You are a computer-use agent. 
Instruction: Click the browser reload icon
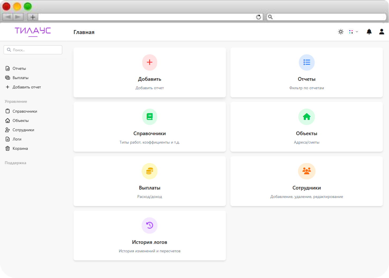[258, 17]
